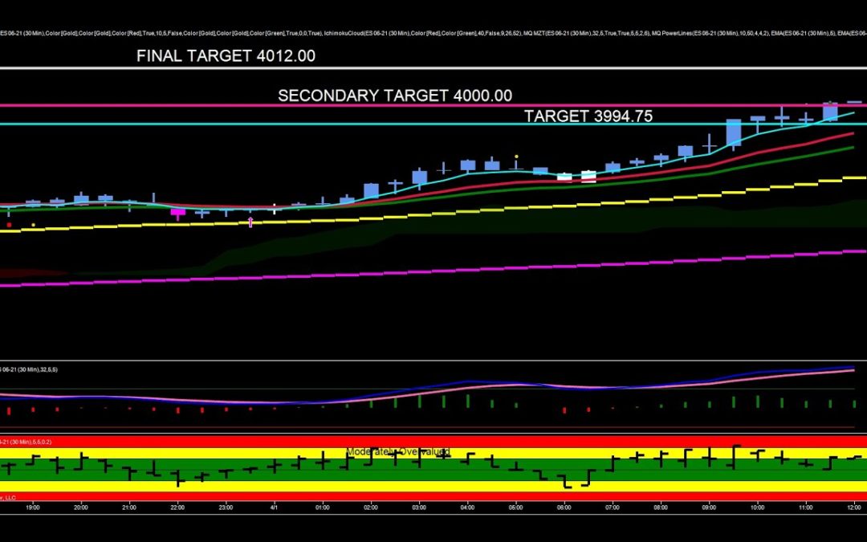This screenshot has width=867, height=542.
Task: Click the yellow dot above the 05:00 candle
Action: 516,157
